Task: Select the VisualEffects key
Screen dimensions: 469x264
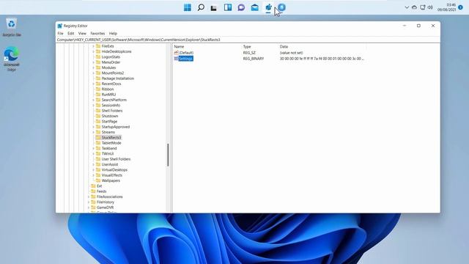Action: (112, 175)
